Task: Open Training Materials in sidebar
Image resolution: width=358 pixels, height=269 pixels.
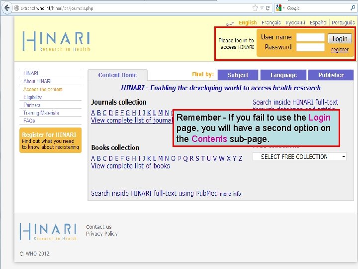Action: pos(41,113)
